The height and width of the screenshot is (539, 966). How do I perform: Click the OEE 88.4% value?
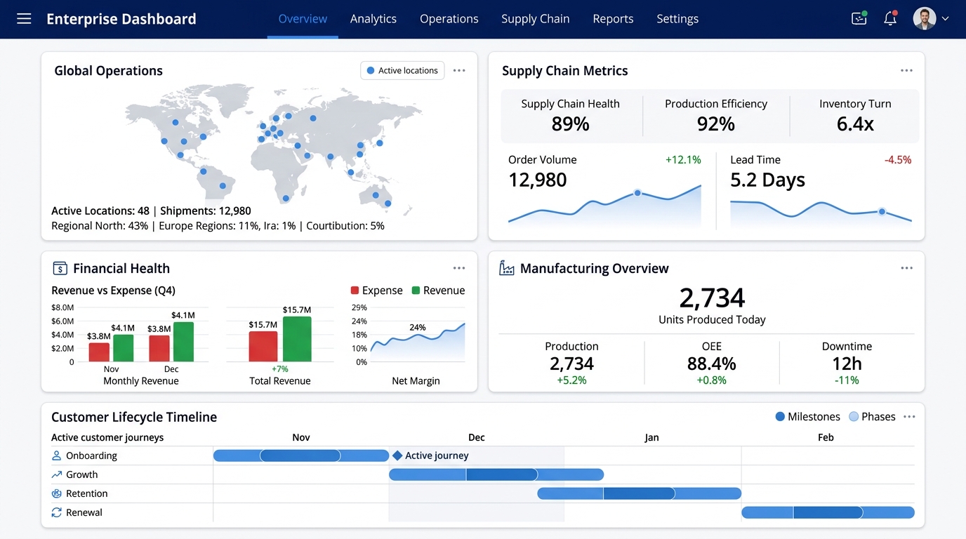click(712, 364)
